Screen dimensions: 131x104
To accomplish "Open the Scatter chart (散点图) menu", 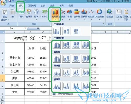I will coord(91,15).
